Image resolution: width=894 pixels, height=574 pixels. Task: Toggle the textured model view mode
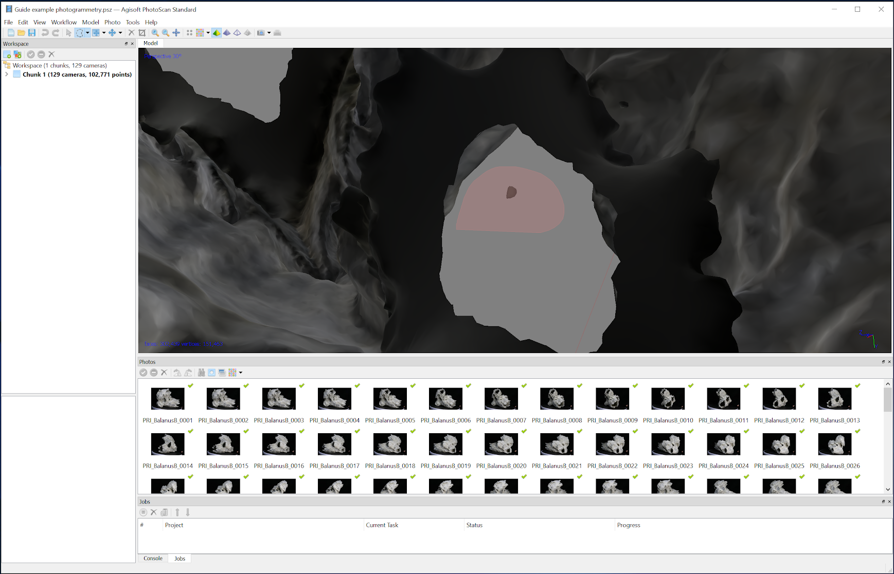pyautogui.click(x=247, y=33)
